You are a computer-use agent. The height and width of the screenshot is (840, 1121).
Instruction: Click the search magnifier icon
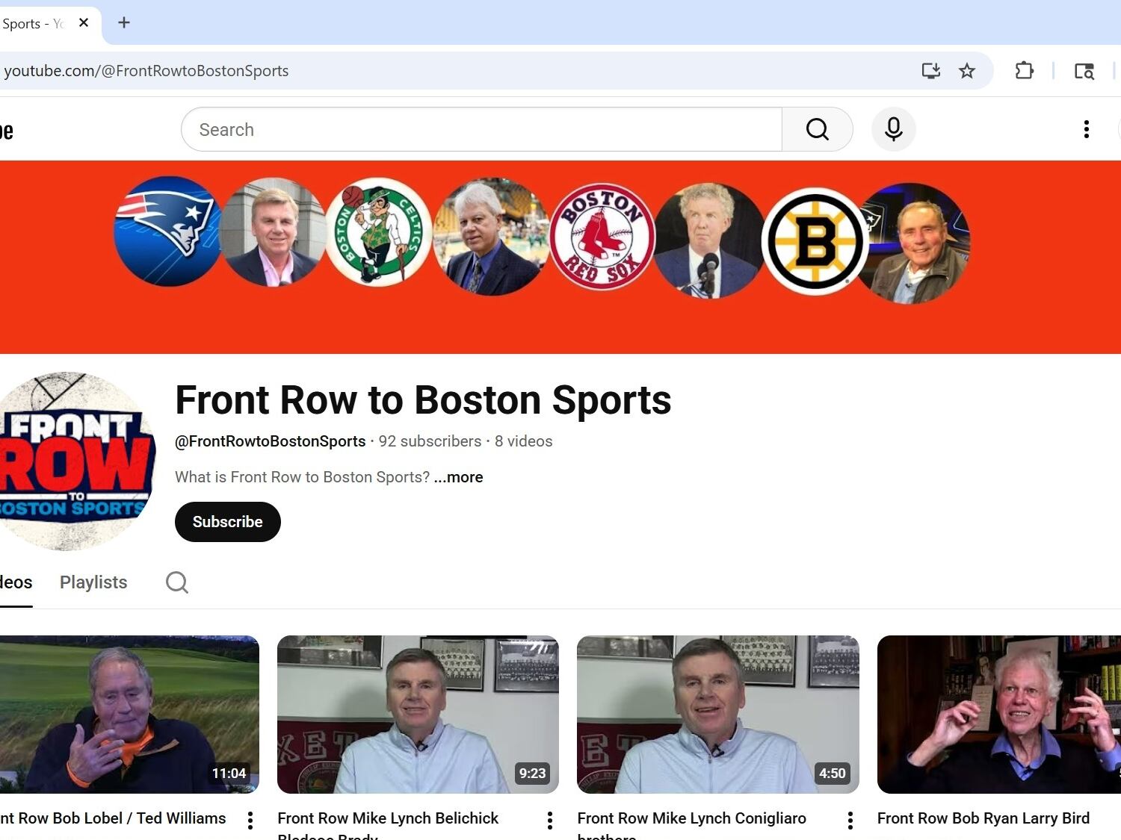pos(817,128)
